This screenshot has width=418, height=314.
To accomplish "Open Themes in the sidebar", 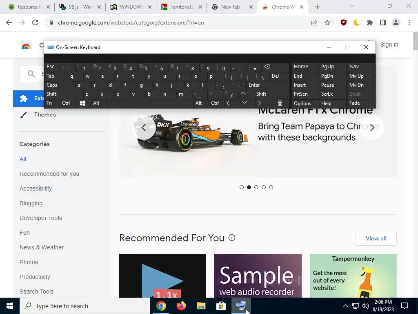I will pyautogui.click(x=45, y=115).
